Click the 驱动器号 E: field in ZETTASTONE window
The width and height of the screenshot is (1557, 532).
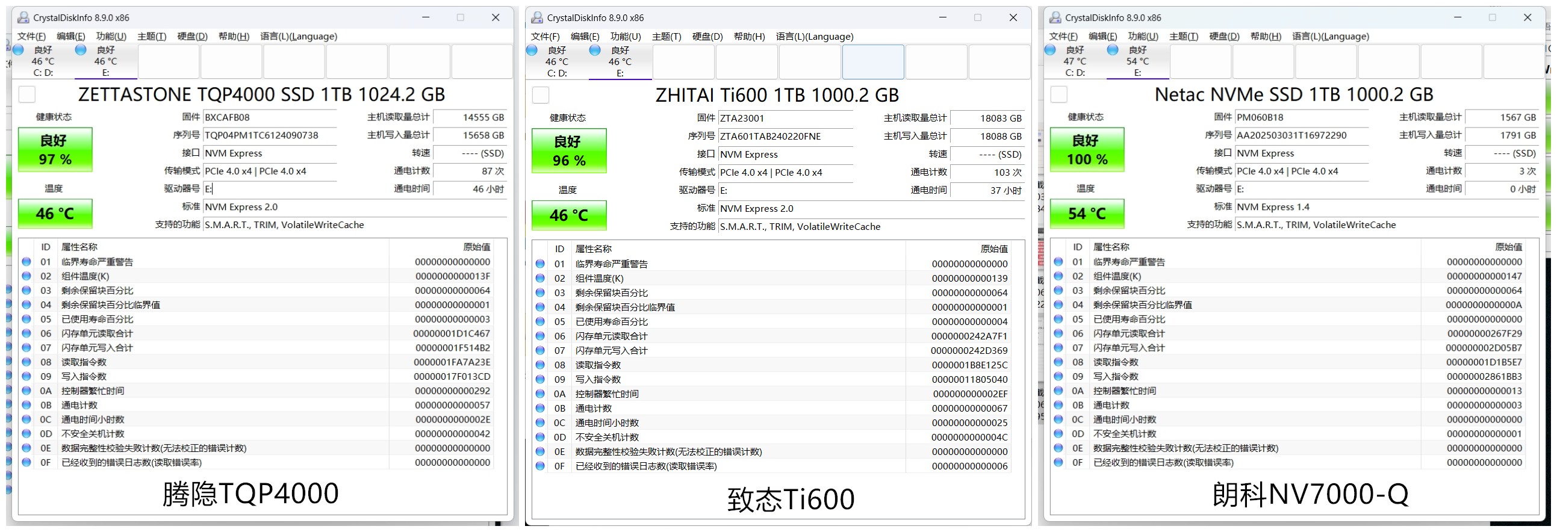click(270, 189)
